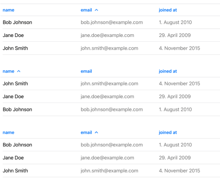Sort third table by joined at header
This screenshot has height=183, width=220.
pos(168,132)
